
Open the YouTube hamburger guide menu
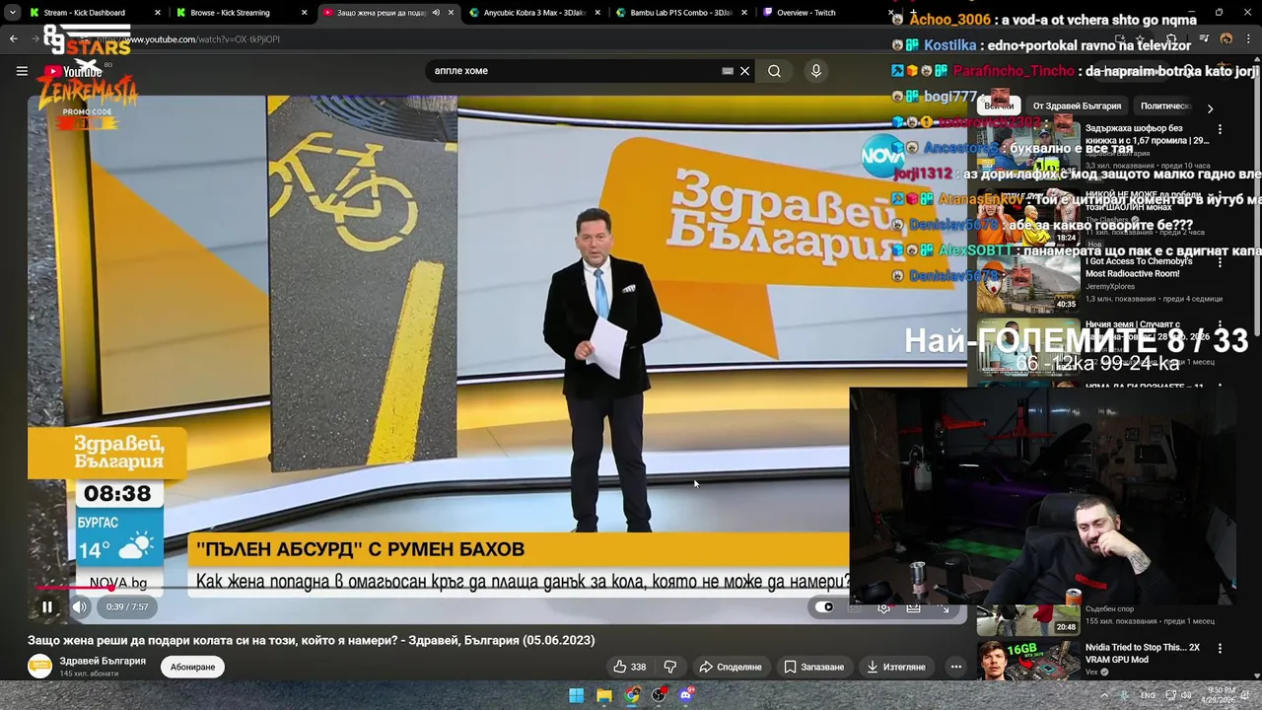pyautogui.click(x=22, y=71)
